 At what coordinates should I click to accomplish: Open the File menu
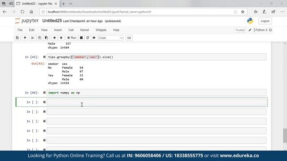coord(20,30)
